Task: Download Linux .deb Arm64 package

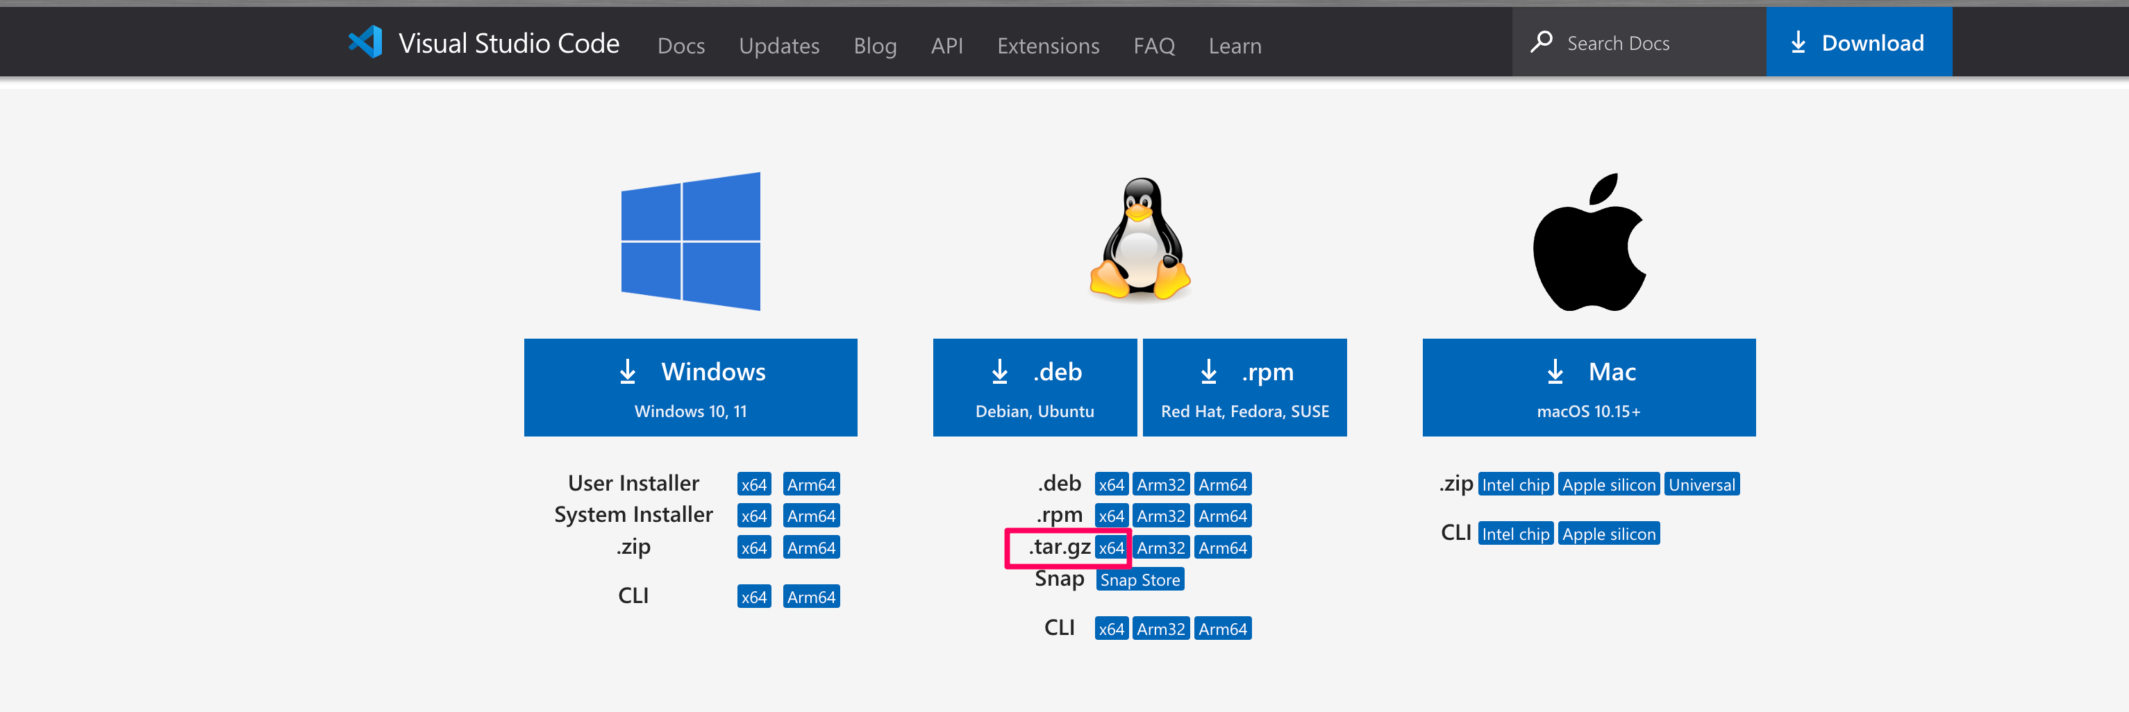Action: point(1224,484)
